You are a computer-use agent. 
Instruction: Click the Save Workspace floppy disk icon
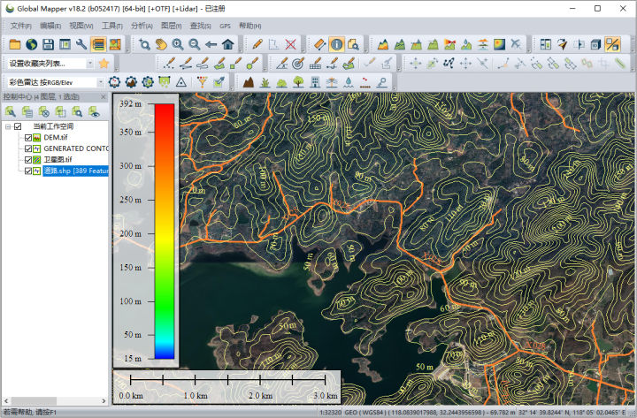tap(49, 44)
